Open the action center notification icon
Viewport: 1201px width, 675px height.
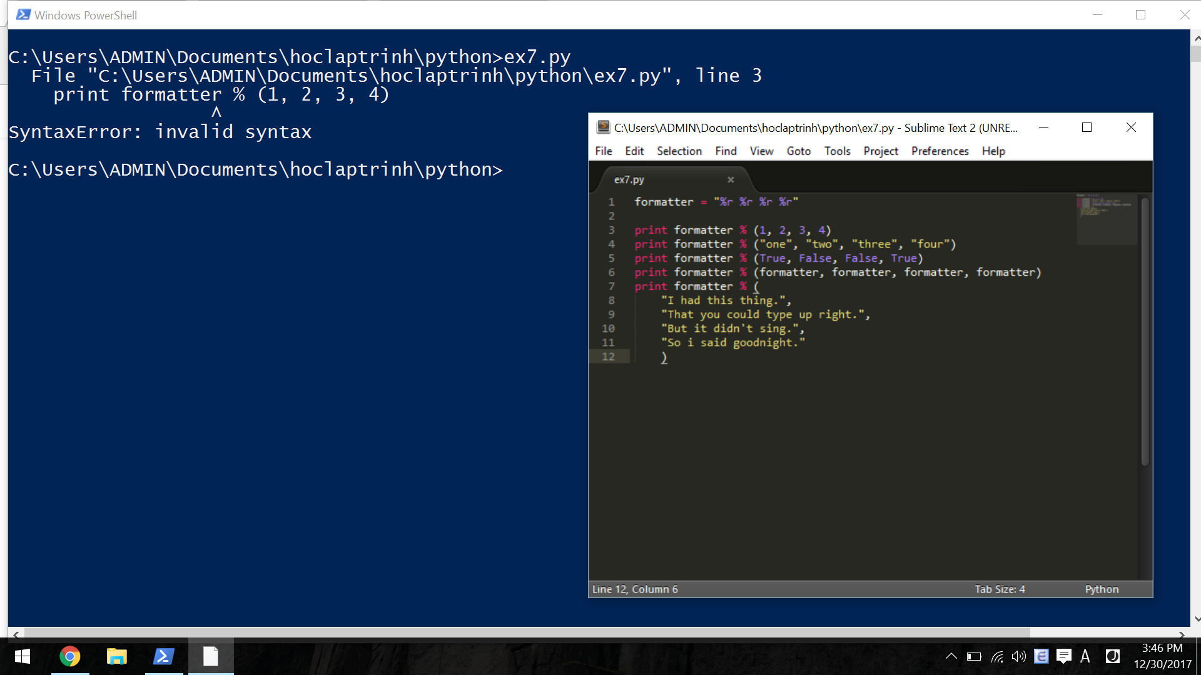pos(1063,656)
